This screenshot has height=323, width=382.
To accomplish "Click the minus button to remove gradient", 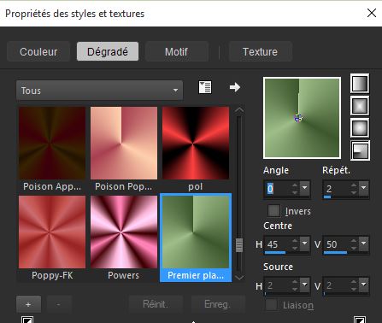I will click(x=59, y=304).
